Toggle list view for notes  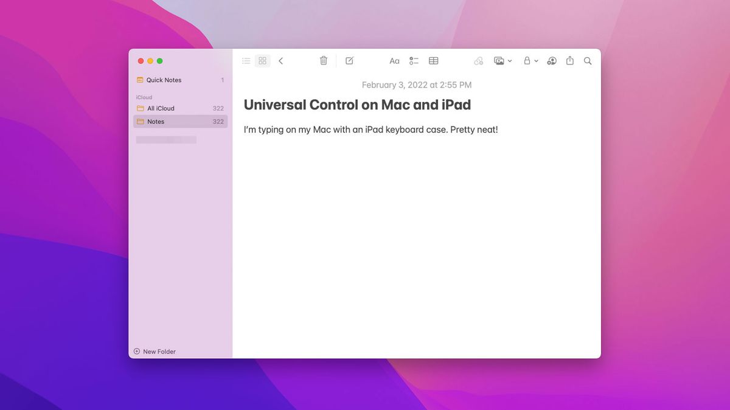pyautogui.click(x=246, y=61)
